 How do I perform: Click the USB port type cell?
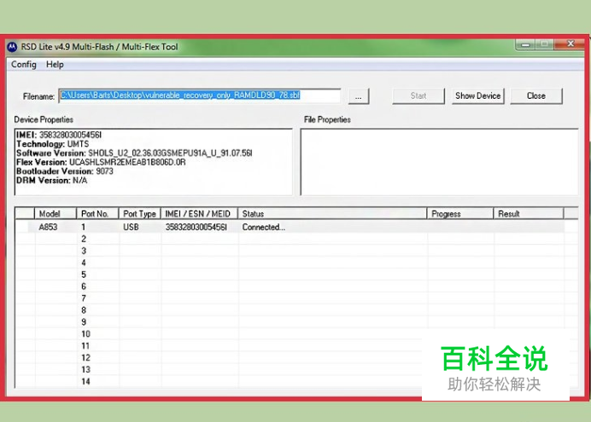pos(131,227)
